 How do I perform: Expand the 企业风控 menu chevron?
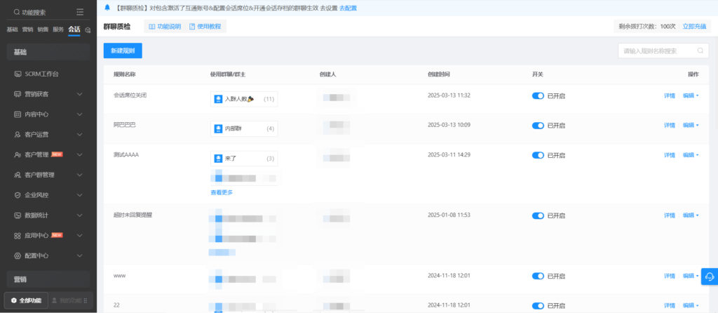80,195
